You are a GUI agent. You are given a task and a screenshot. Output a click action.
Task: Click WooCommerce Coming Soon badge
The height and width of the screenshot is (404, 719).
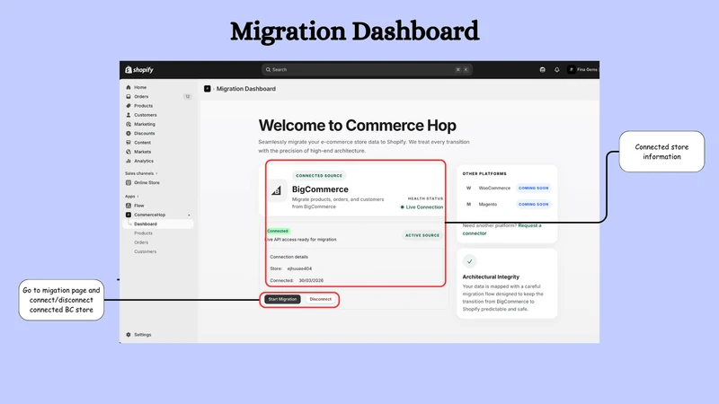click(533, 188)
